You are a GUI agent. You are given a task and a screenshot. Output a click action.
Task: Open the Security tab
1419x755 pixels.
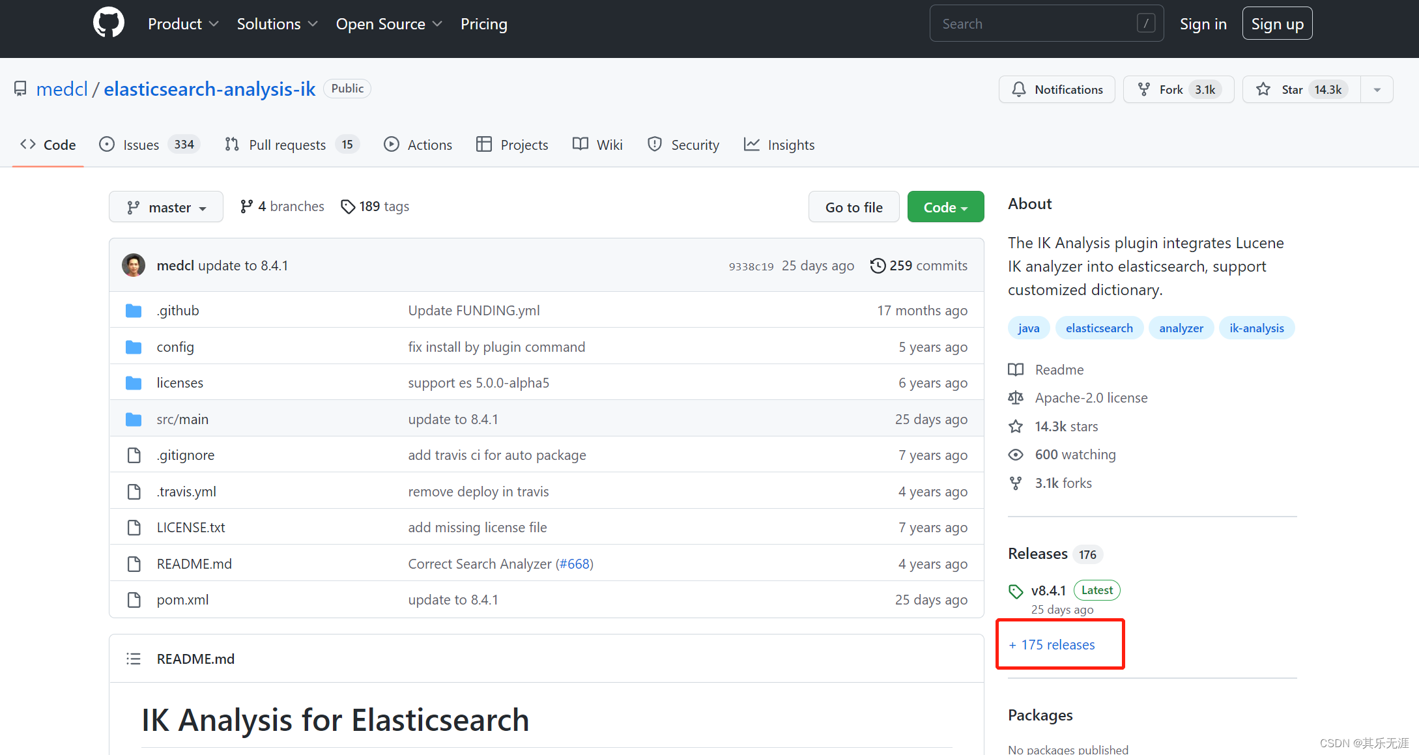(683, 145)
